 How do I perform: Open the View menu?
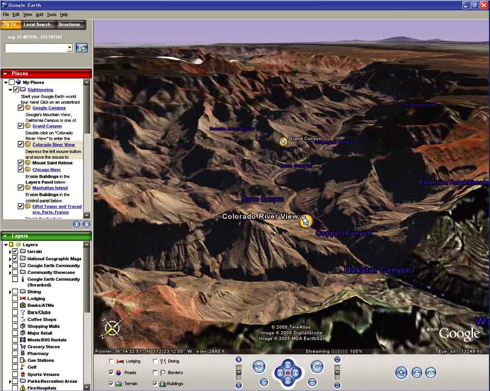coord(28,15)
